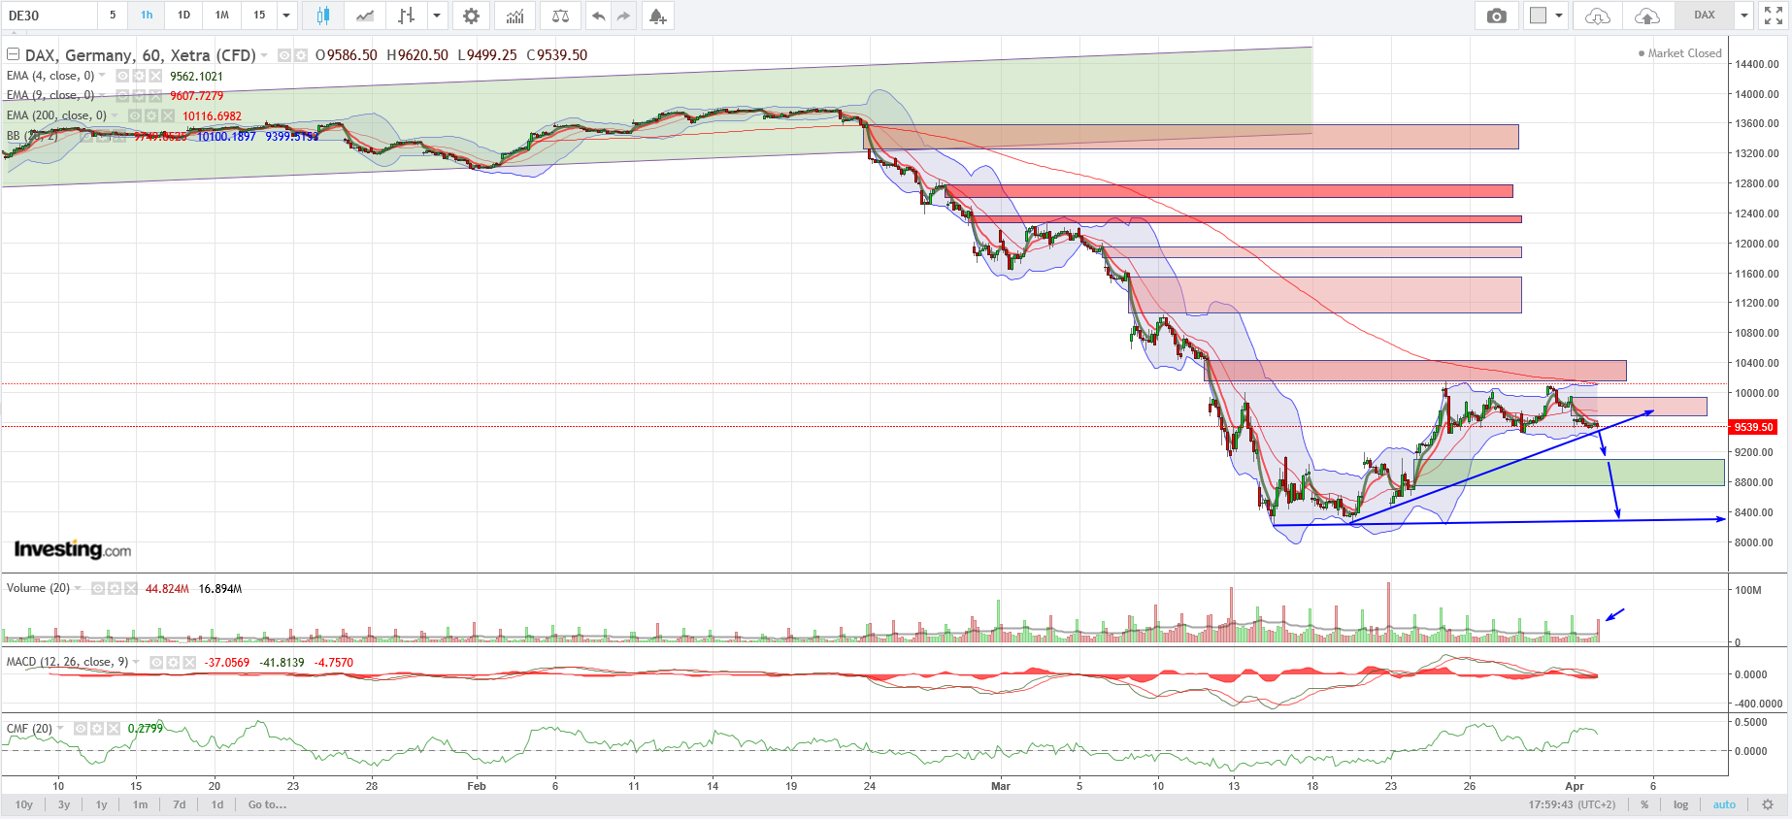The height and width of the screenshot is (819, 1792).
Task: Open chart settings gear at bottom right
Action: 1768,804
